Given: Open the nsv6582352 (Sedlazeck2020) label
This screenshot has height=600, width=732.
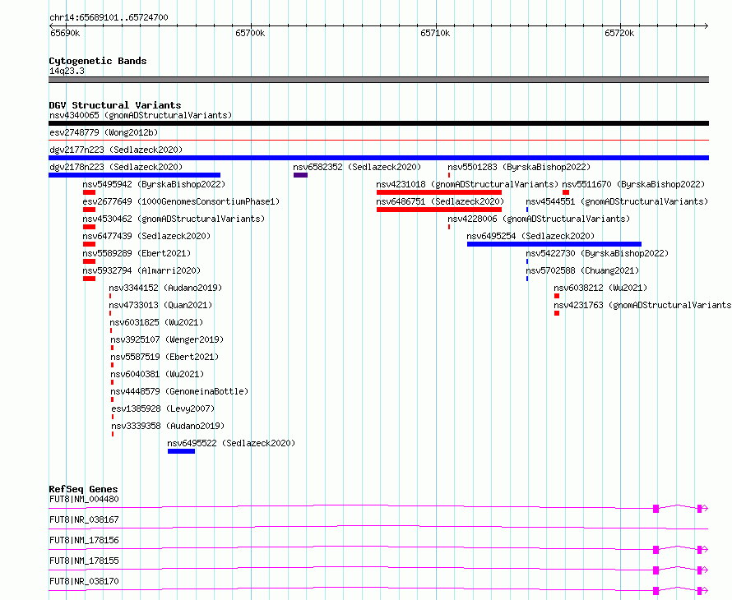Looking at the screenshot, I should 357,167.
